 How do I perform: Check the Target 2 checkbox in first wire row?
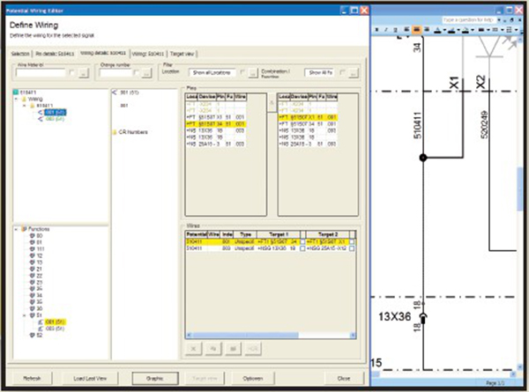coord(351,240)
